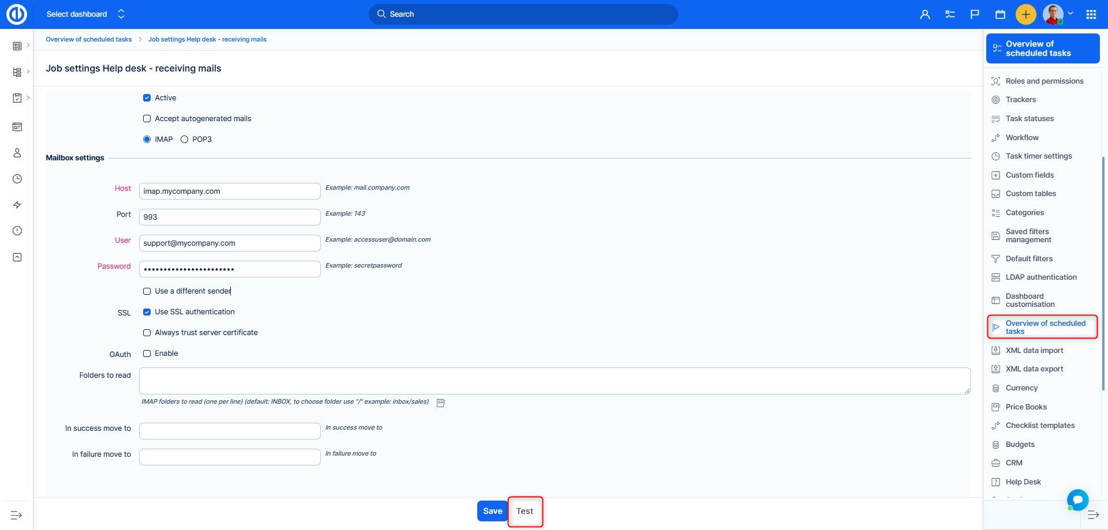1108x530 pixels.
Task: Click the yellow plus add button
Action: coord(1025,14)
